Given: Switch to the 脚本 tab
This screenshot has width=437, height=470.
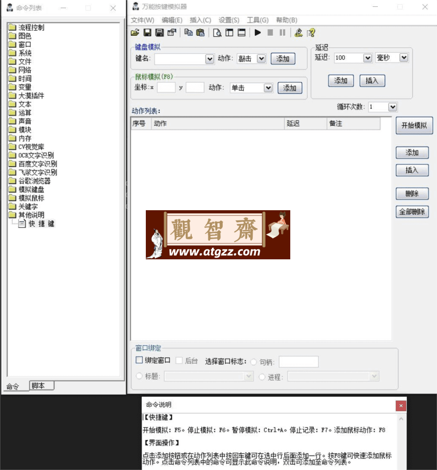Looking at the screenshot, I should pos(42,386).
